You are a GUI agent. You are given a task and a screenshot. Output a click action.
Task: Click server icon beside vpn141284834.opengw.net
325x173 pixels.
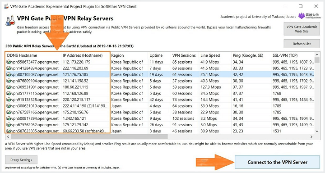point(9,68)
